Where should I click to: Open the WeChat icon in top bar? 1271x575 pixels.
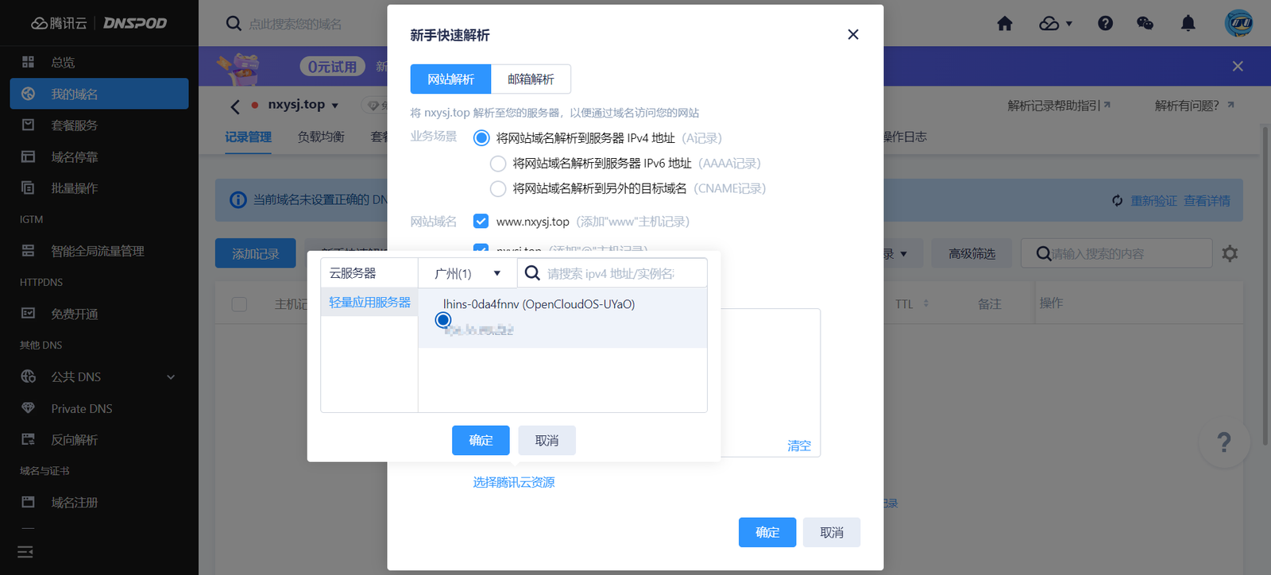tap(1145, 23)
